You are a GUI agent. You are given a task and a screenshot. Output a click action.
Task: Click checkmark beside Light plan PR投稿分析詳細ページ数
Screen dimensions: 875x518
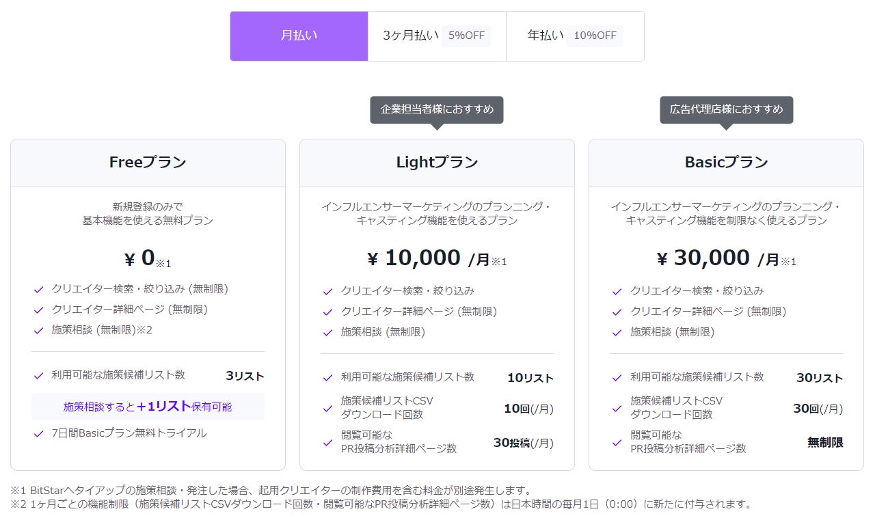(x=328, y=442)
